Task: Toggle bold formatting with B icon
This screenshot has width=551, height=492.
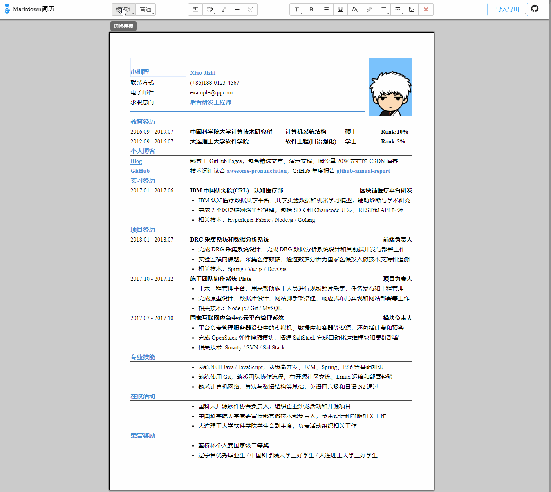Action: point(311,9)
